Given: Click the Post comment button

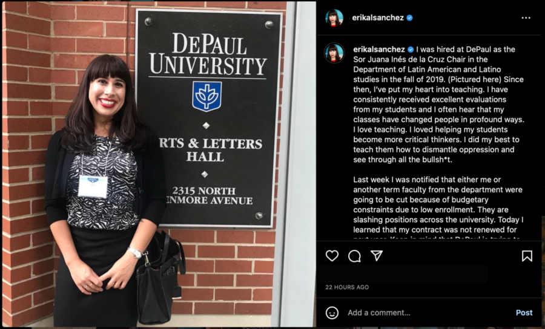Looking at the screenshot, I should (524, 313).
